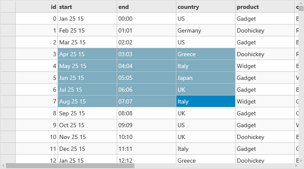Select the "07:07" end cell
Screen dimensions: 304x169
[x=146, y=101]
